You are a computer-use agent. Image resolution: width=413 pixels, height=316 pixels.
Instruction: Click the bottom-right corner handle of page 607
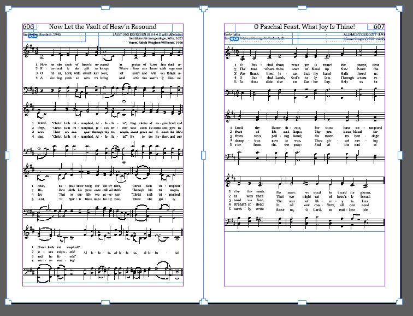tap(399, 302)
